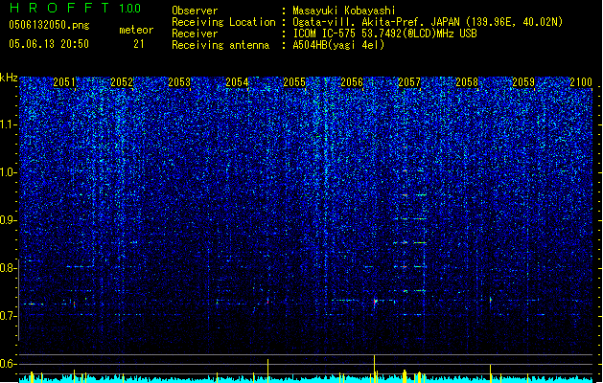Select the name Masayuki Kobayashi
Screen dimensions: 603x383
(x=344, y=11)
